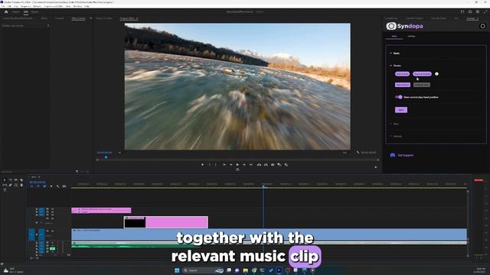
Task: Toggle the near current play head position switch
Action: (398, 97)
